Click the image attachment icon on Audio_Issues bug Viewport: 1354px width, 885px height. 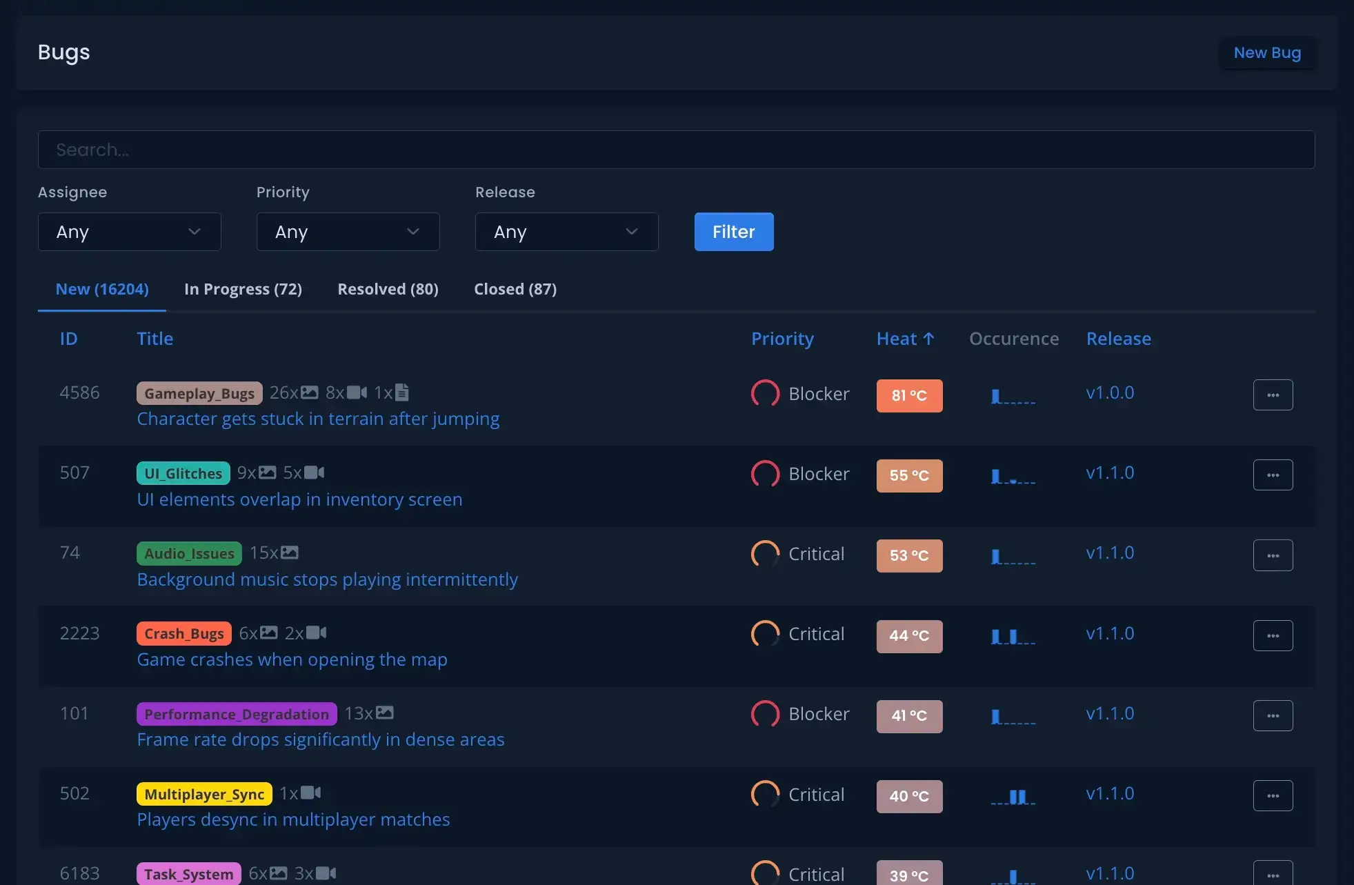tap(290, 553)
